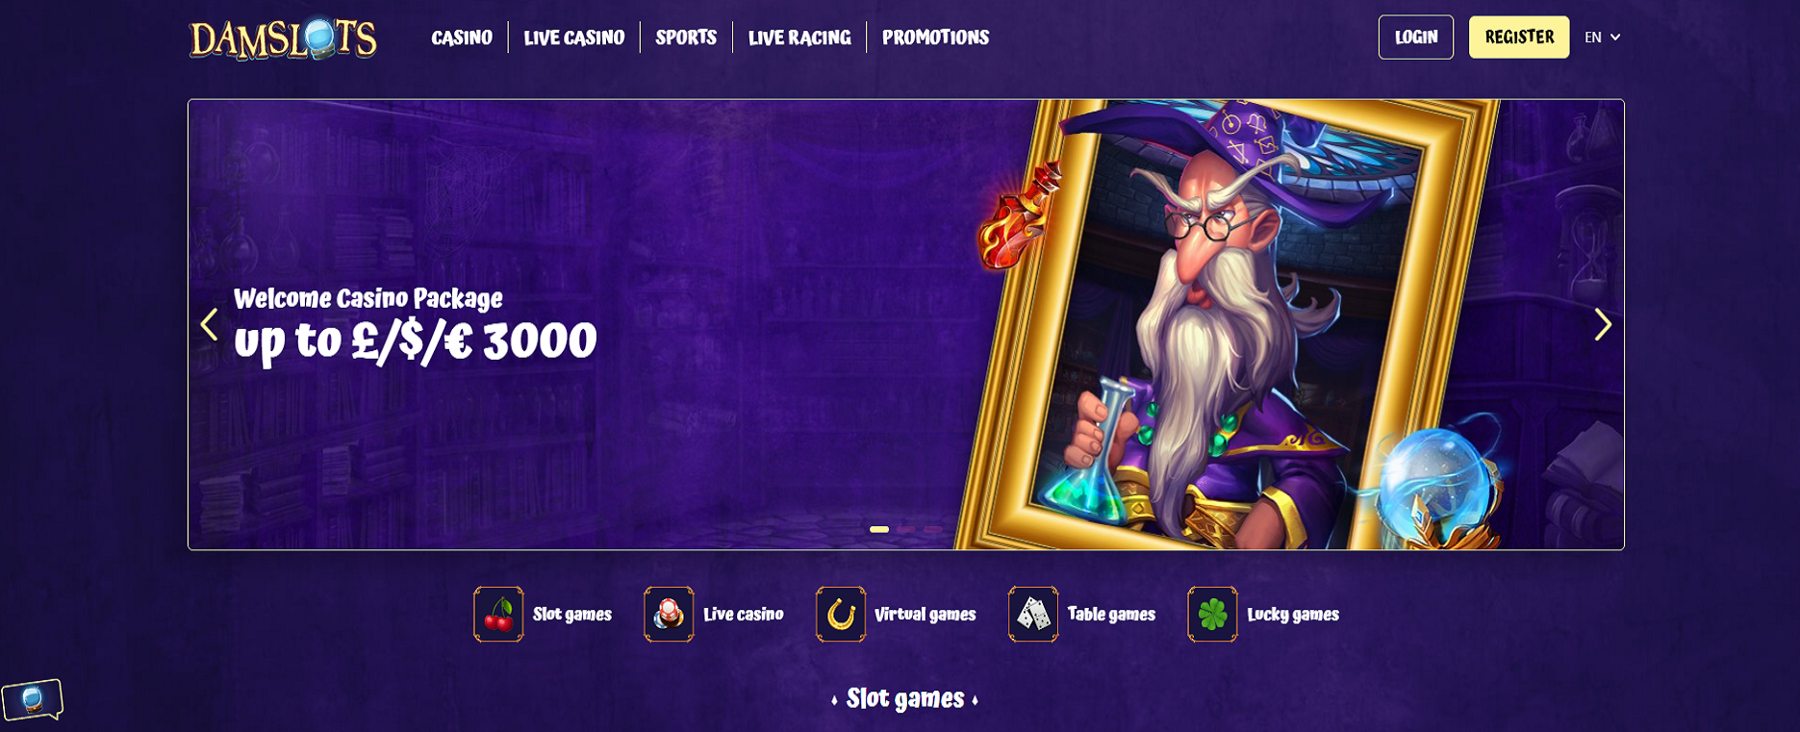Click the Login button
This screenshot has height=732, width=1800.
(1416, 38)
